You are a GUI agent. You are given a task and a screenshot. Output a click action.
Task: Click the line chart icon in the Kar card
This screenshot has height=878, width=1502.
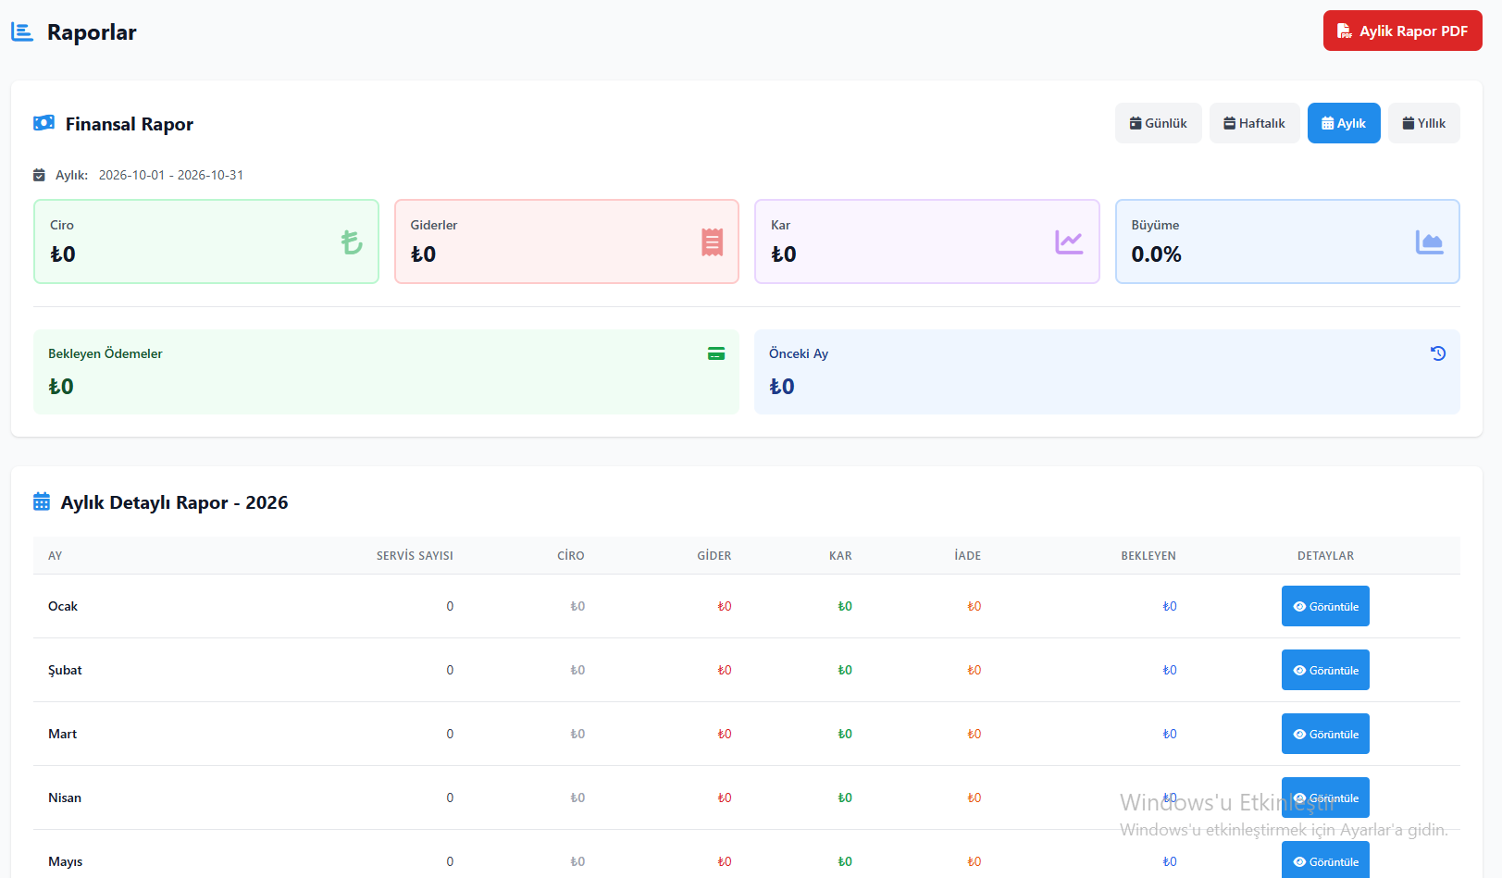tap(1069, 242)
